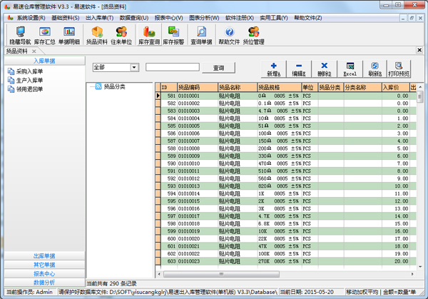Export the list with the Excel button
The image size is (428, 299).
[350, 69]
